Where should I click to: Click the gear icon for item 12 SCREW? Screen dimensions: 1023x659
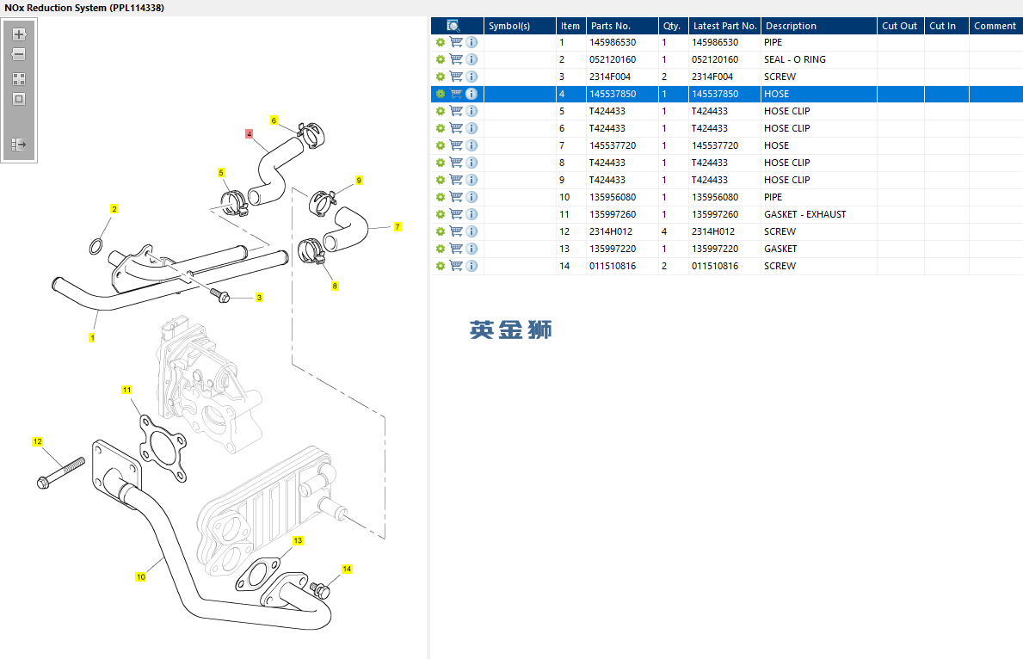441,231
